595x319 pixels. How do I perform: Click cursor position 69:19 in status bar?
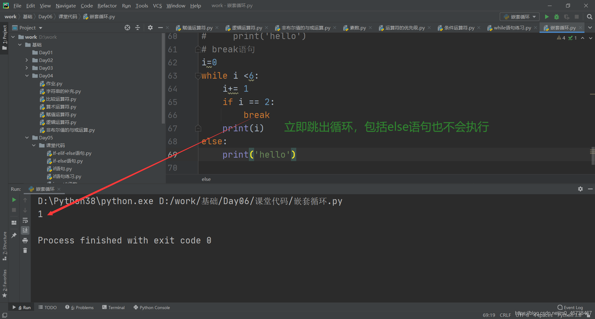click(x=489, y=315)
